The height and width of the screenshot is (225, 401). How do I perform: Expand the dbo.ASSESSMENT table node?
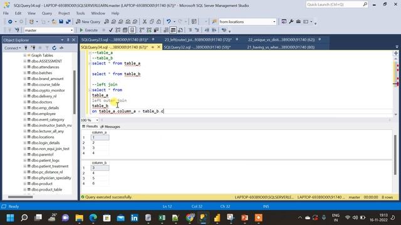[x=25, y=61]
